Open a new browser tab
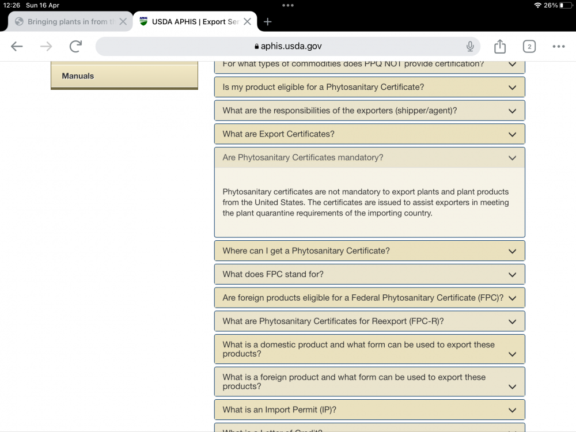 tap(267, 22)
